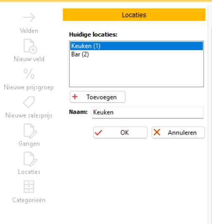This screenshot has width=212, height=224.
Task: Click the red checkmark on OK button
Action: point(99,132)
